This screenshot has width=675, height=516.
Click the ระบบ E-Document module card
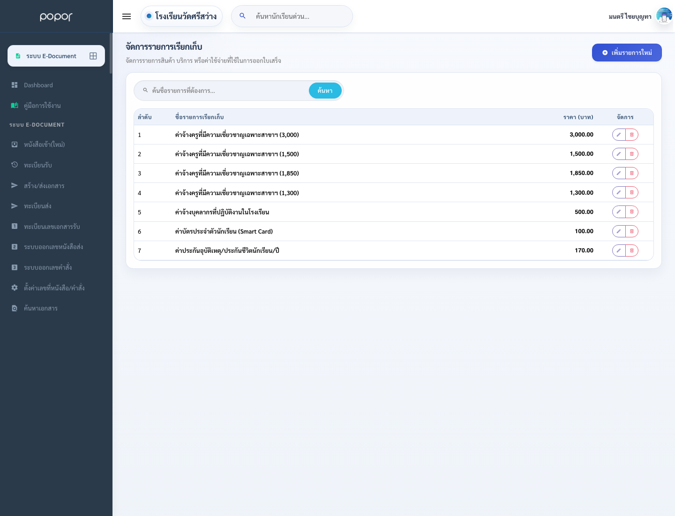(x=56, y=56)
